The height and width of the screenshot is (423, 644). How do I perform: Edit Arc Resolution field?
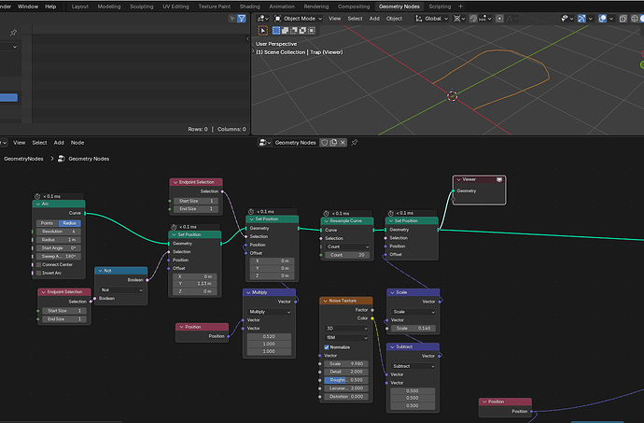click(59, 232)
